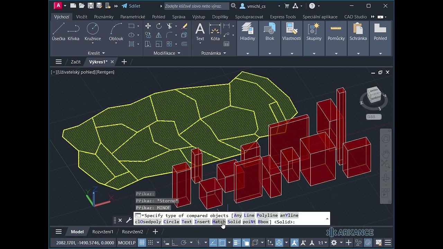
Task: Open the Kružnice dropdown arrow
Action: coord(92,44)
